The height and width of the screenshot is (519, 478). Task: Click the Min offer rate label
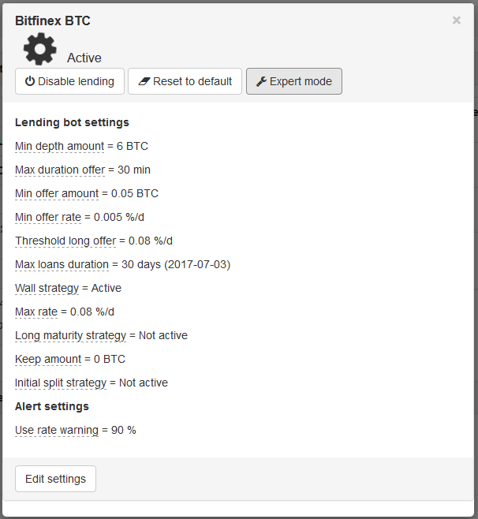[48, 217]
